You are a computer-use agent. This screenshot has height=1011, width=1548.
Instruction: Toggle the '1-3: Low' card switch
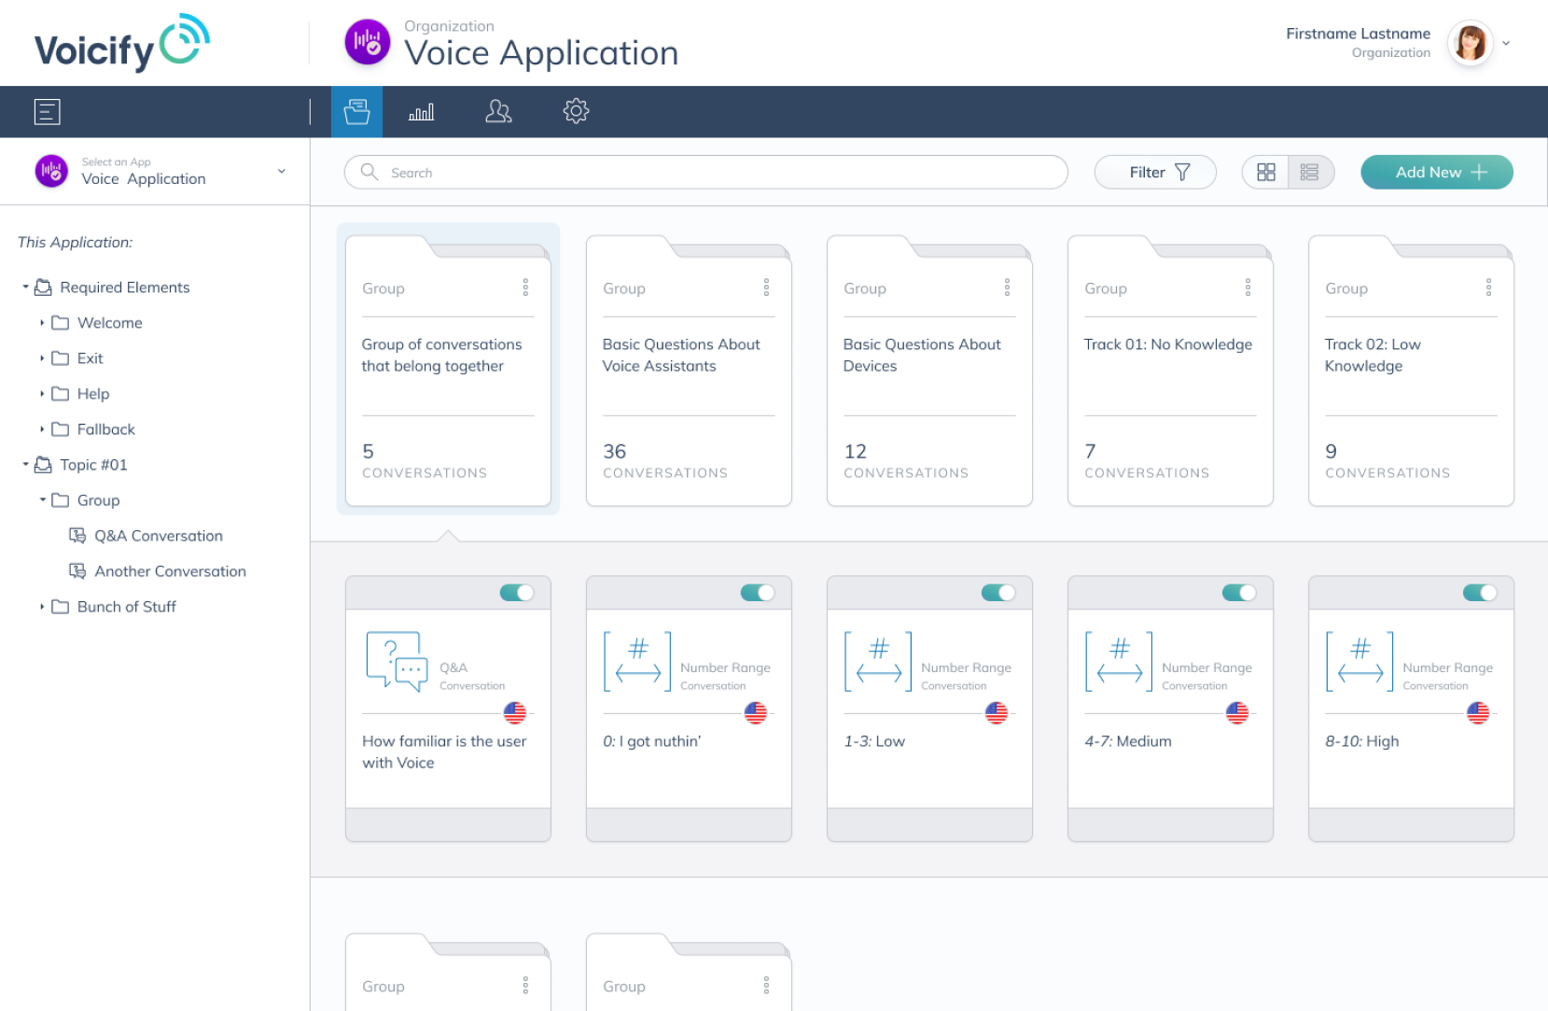(998, 593)
